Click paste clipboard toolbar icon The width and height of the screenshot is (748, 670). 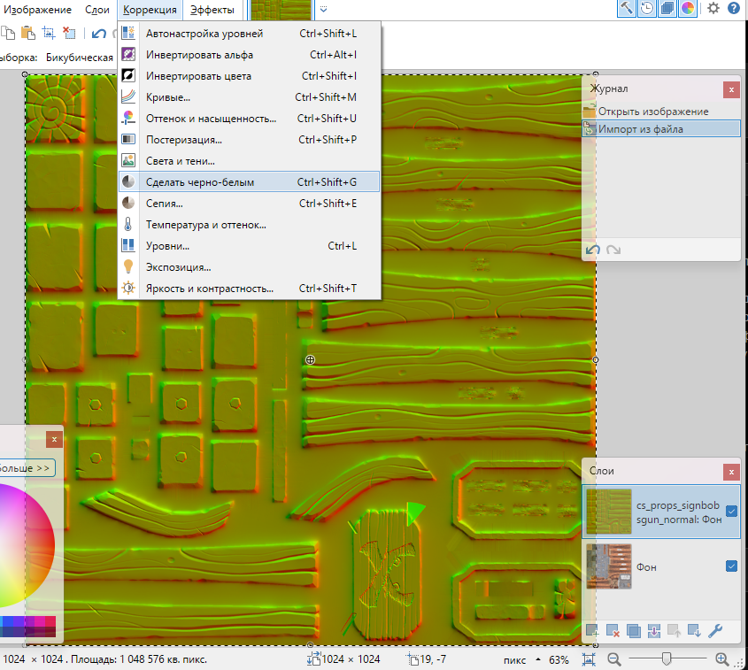(28, 33)
